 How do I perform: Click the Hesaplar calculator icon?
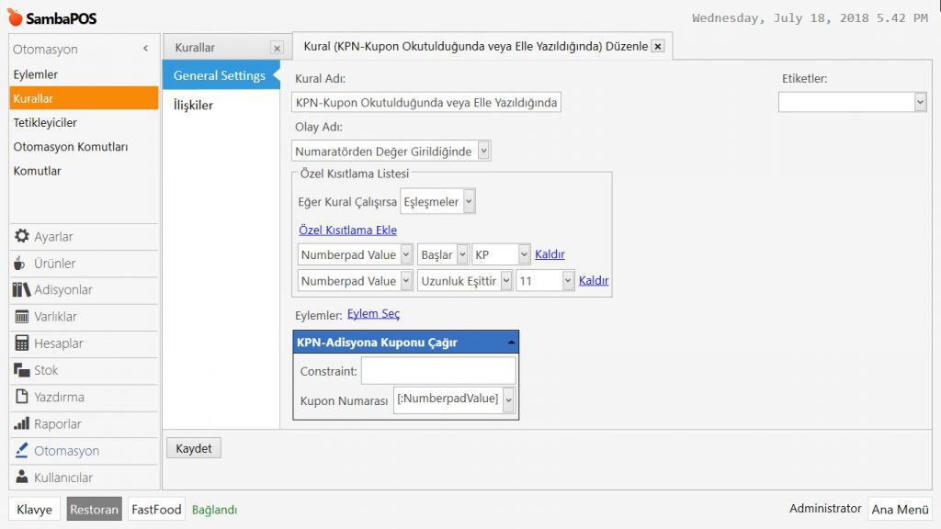pyautogui.click(x=21, y=343)
